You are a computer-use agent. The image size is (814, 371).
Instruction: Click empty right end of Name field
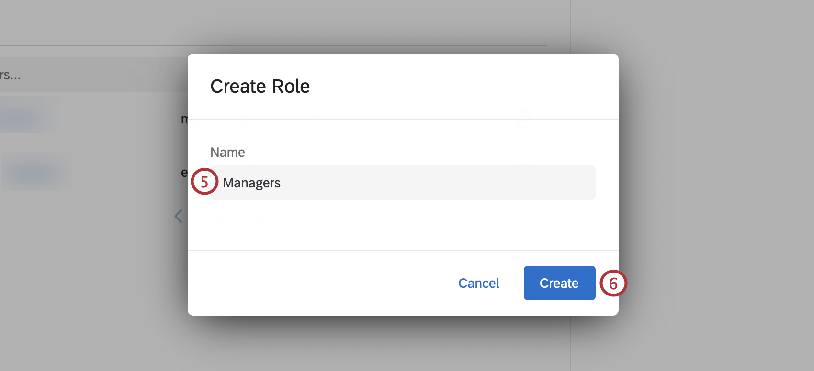point(551,183)
